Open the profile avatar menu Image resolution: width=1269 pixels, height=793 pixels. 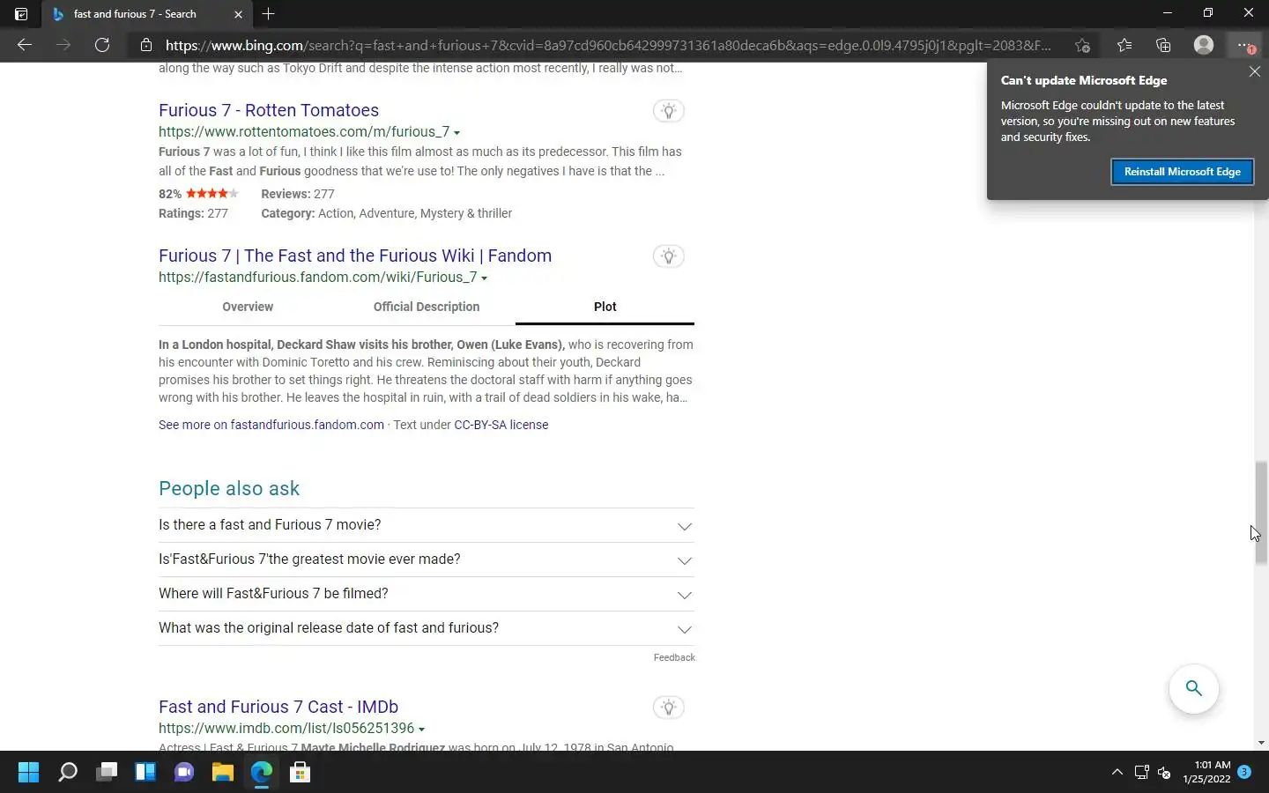(x=1204, y=45)
